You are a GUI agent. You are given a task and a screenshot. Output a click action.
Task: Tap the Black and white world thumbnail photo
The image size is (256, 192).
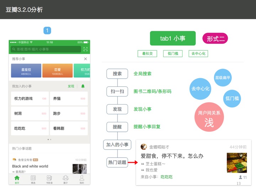(x=80, y=169)
